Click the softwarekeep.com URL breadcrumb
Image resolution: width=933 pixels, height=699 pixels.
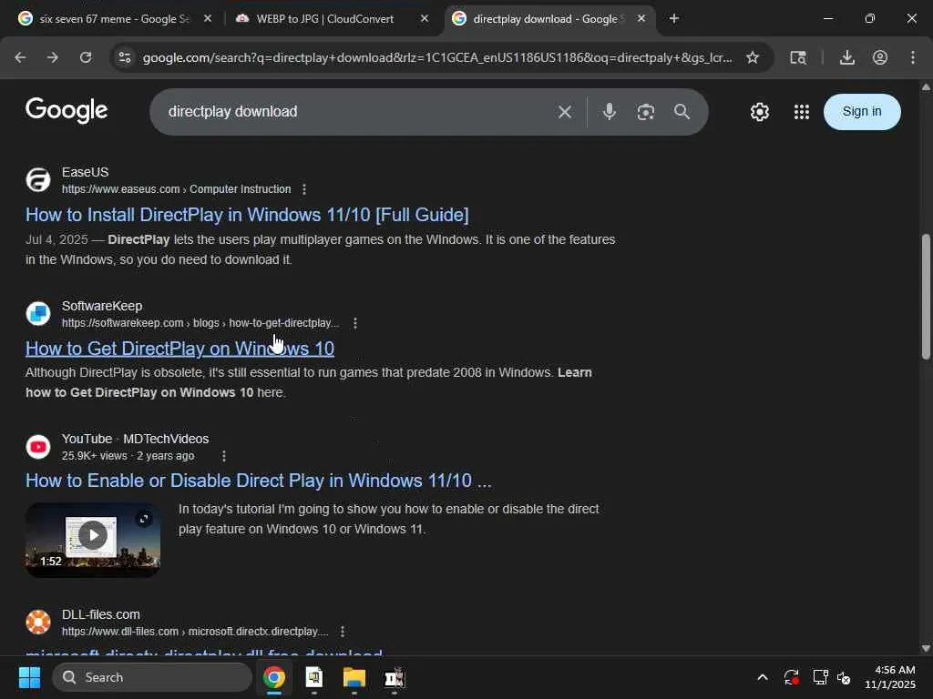click(x=200, y=323)
